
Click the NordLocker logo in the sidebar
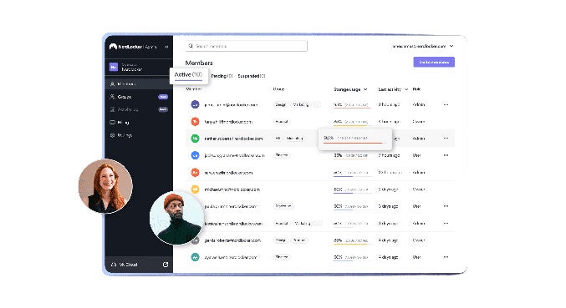[x=132, y=47]
